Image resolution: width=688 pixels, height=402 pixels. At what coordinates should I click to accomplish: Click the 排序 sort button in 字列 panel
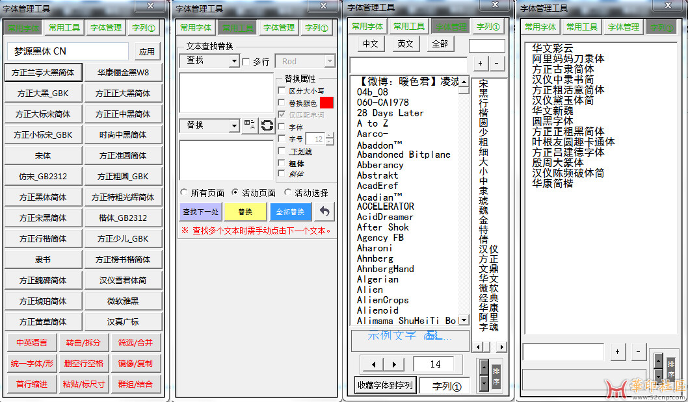click(670, 370)
